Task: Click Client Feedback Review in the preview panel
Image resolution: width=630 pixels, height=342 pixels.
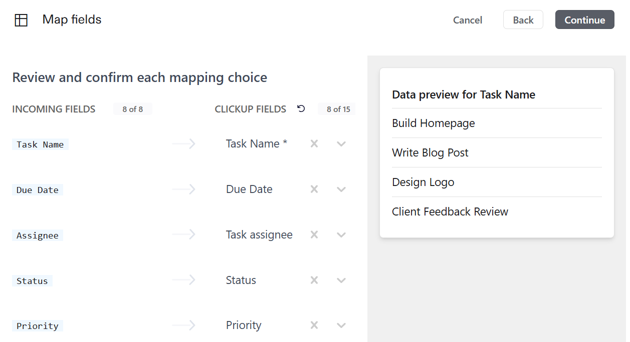Action: (450, 211)
